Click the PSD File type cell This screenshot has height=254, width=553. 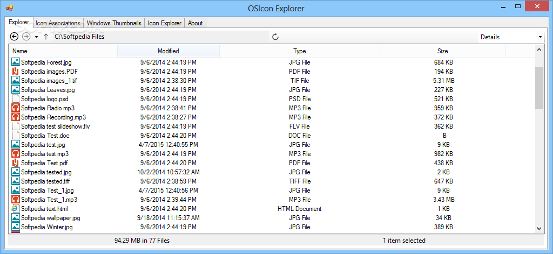click(299, 99)
